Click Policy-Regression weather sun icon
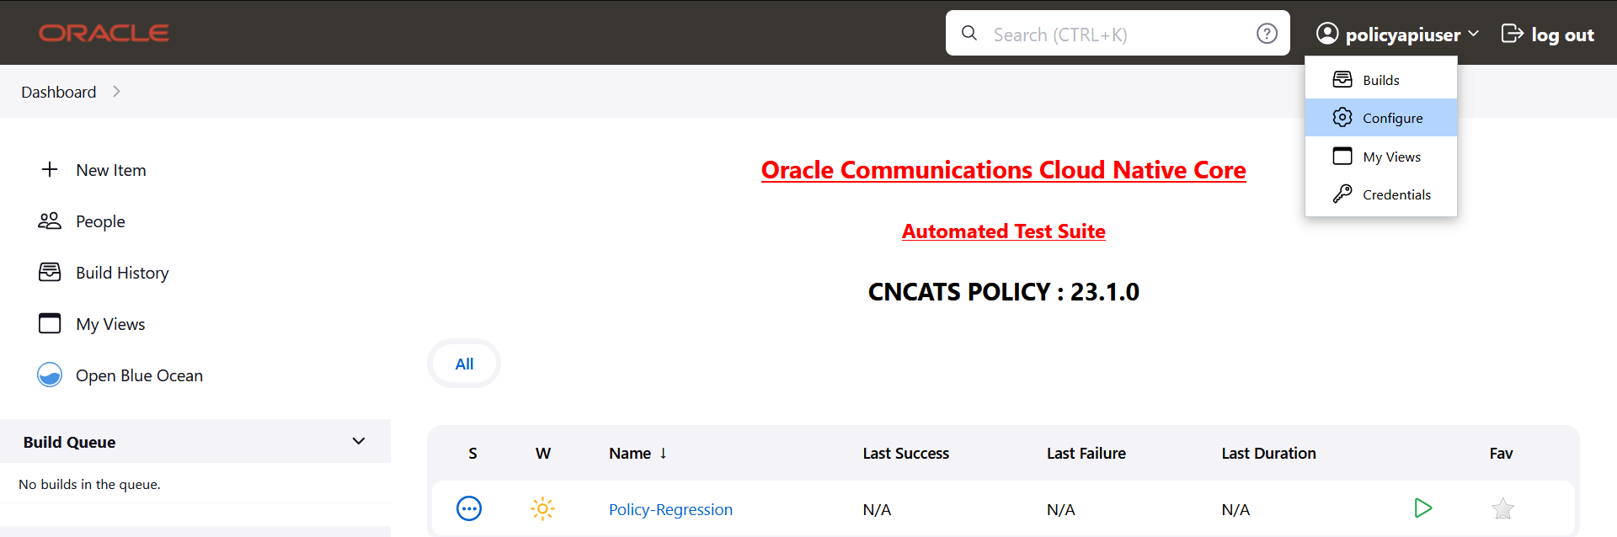1617x537 pixels. point(542,508)
